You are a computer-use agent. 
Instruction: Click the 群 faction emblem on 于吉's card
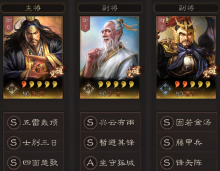(x=89, y=89)
